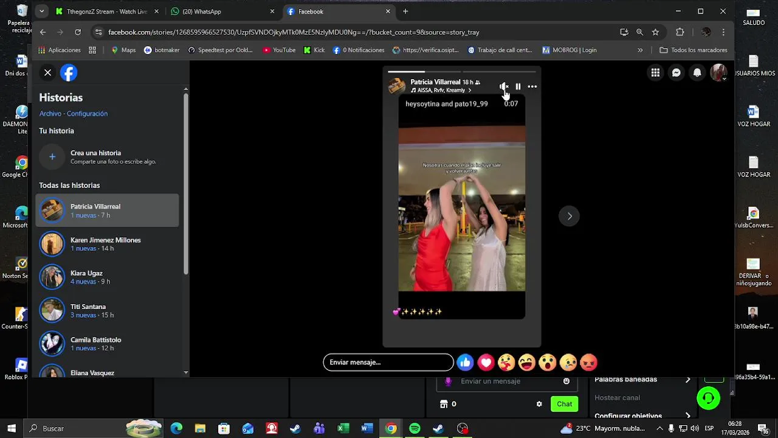Go back in browser history
The image size is (778, 438).
pyautogui.click(x=43, y=32)
